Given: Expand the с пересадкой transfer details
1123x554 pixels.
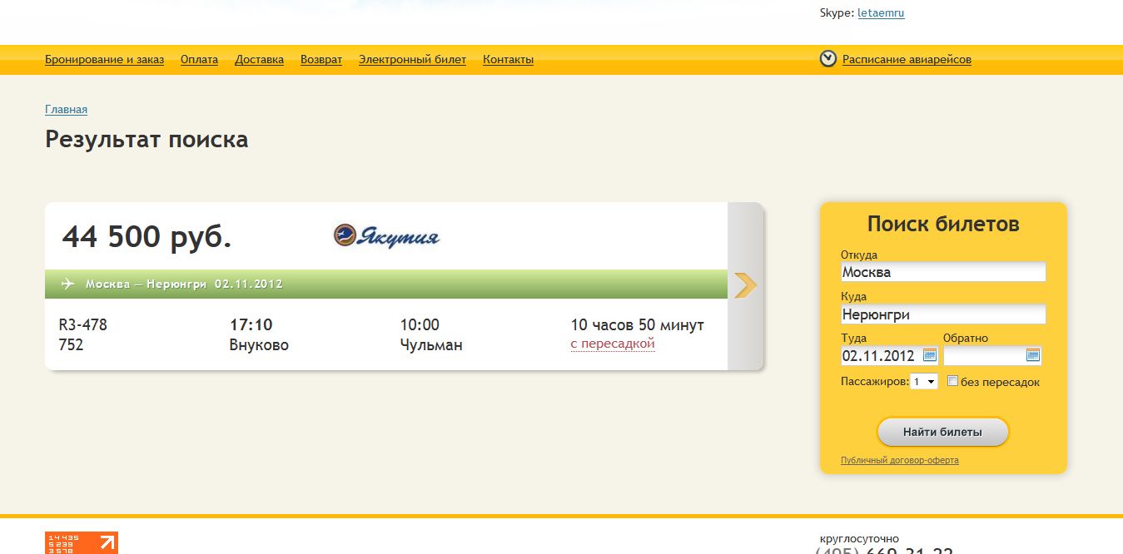Looking at the screenshot, I should click(613, 344).
